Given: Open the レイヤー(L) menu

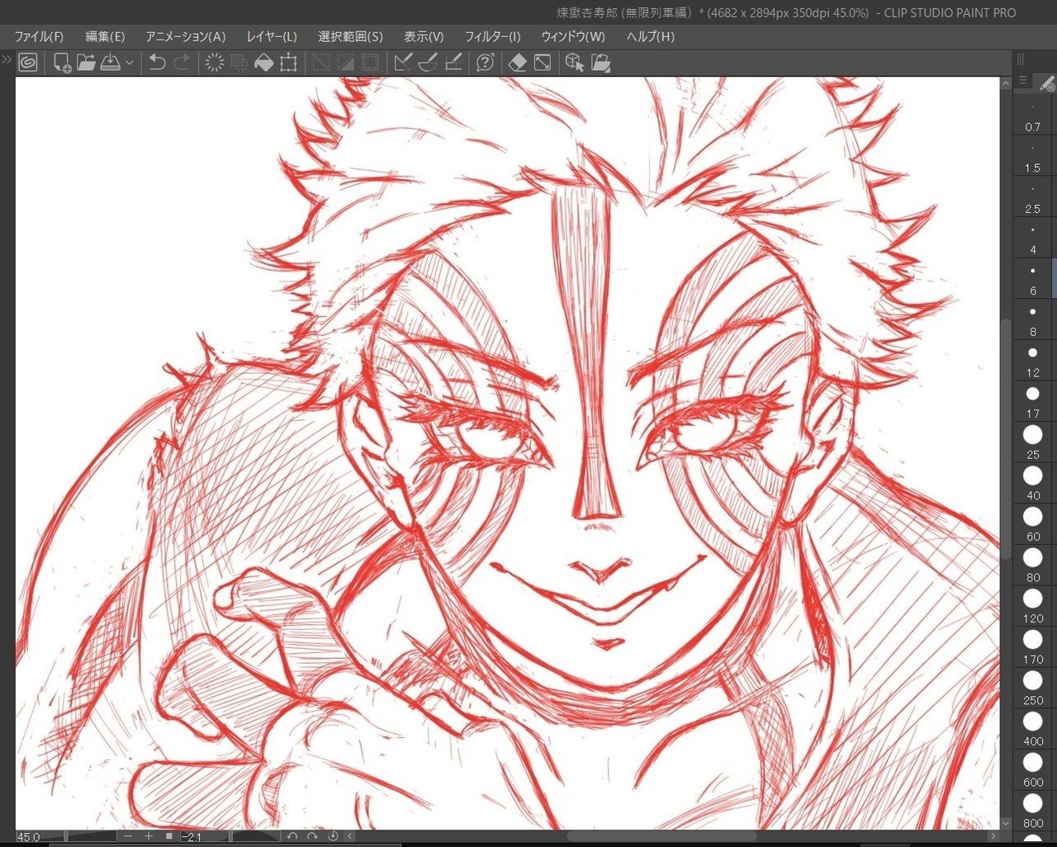Looking at the screenshot, I should click(x=272, y=37).
